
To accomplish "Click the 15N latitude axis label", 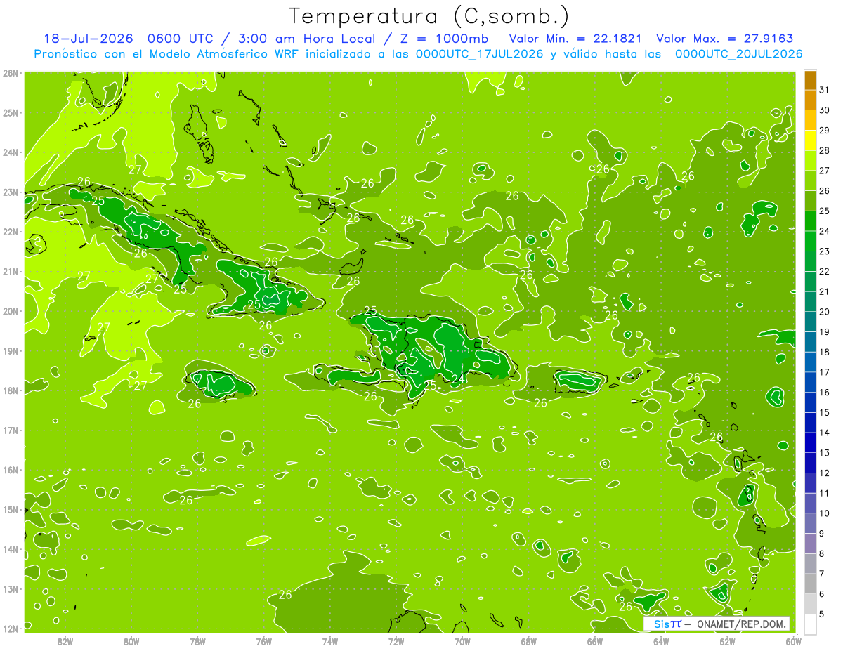I will point(11,510).
